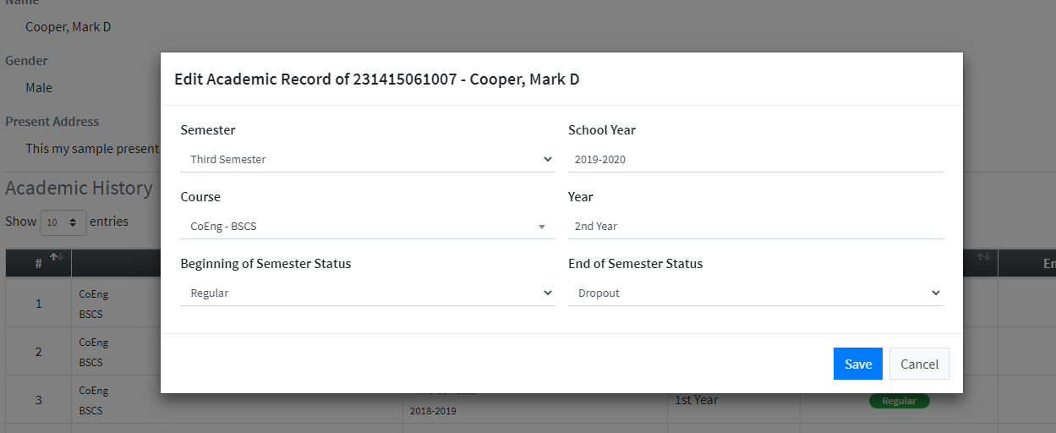The image size is (1056, 433).
Task: Open the Semester dropdown showing Third Semester
Action: [368, 159]
